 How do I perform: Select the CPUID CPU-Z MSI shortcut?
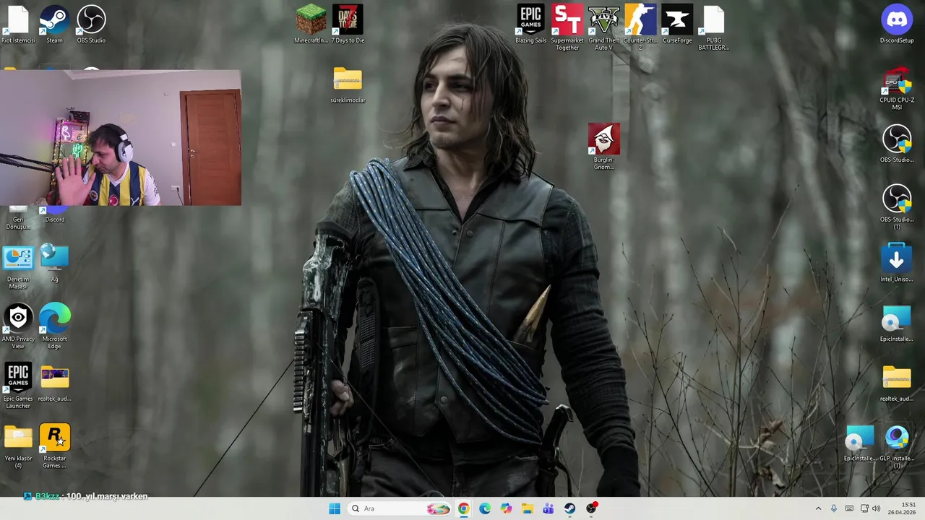(897, 89)
